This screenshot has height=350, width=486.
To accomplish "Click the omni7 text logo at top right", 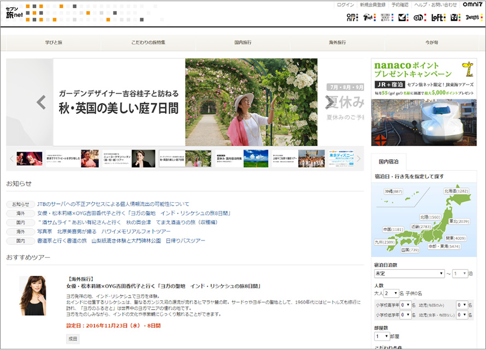I will (x=473, y=4).
